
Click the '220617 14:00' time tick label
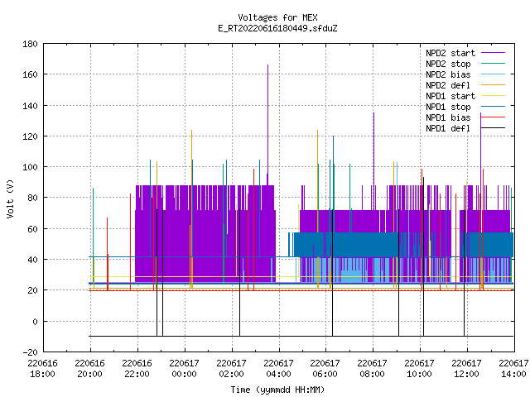pyautogui.click(x=513, y=369)
